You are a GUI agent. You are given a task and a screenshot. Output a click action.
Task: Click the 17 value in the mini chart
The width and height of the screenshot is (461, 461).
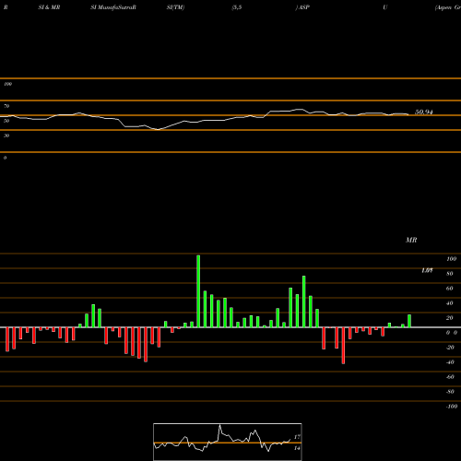click(x=297, y=437)
